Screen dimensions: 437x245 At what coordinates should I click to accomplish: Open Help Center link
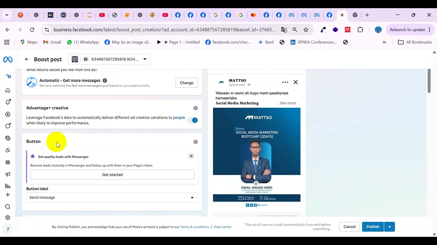tap(223, 227)
